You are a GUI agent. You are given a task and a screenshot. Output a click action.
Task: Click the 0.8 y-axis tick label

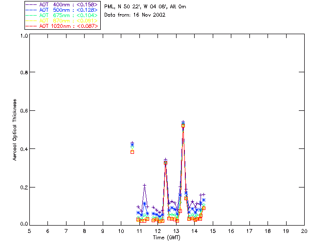click(24, 73)
